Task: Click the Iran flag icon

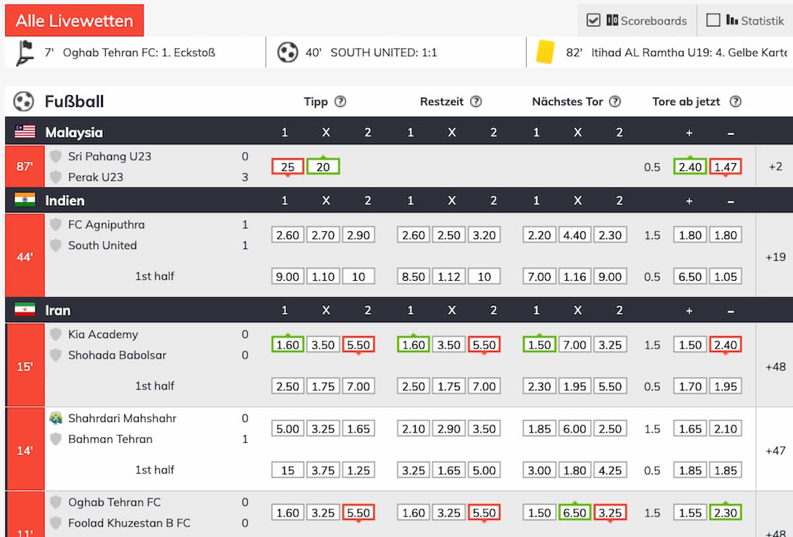Action: click(25, 310)
